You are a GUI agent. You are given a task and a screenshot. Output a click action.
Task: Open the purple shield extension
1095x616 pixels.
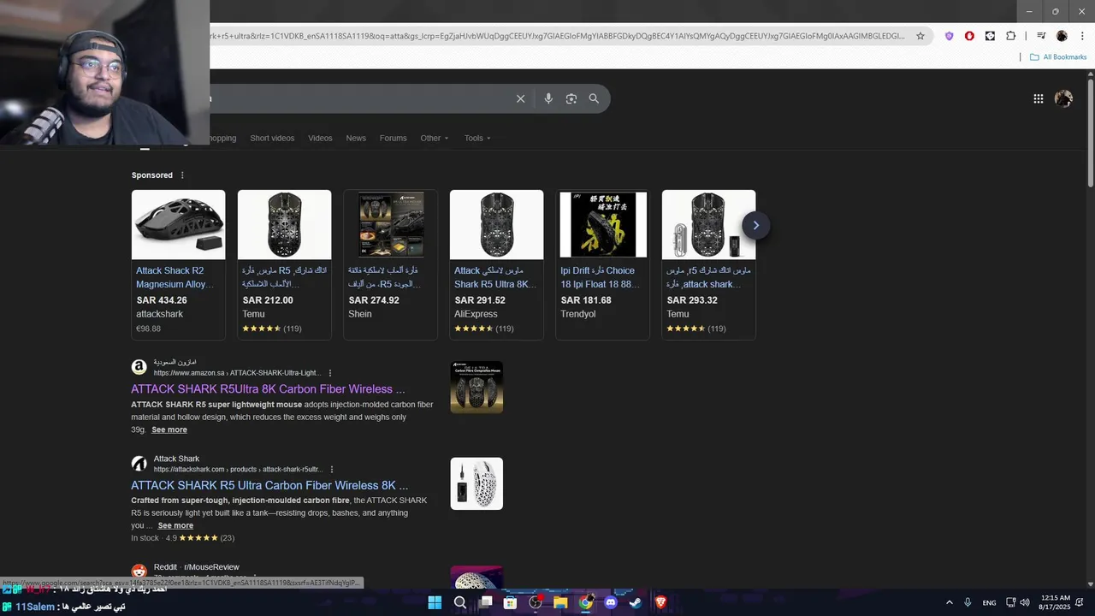click(949, 36)
